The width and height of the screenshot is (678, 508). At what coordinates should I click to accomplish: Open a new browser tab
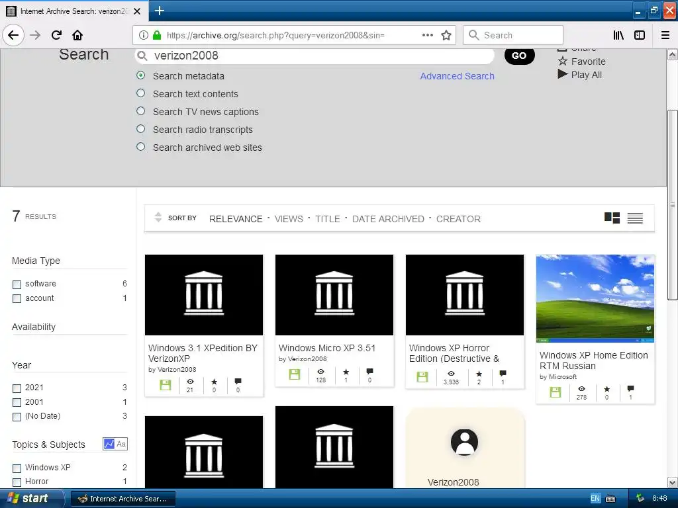[160, 11]
